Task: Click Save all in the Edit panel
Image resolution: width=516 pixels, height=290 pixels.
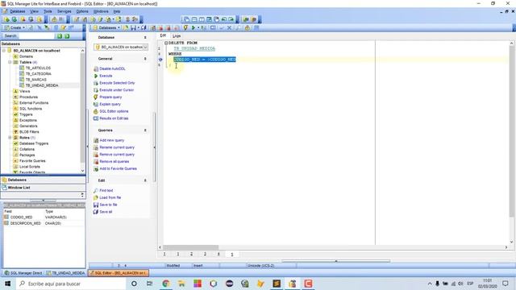Action: [x=106, y=212]
